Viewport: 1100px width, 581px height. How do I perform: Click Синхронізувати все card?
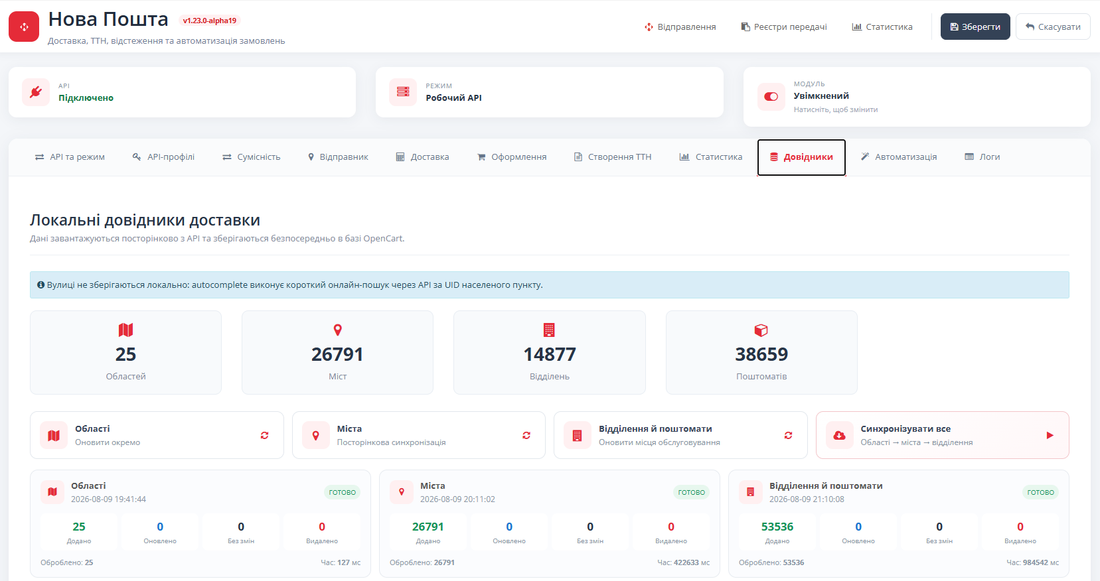pyautogui.click(x=943, y=435)
